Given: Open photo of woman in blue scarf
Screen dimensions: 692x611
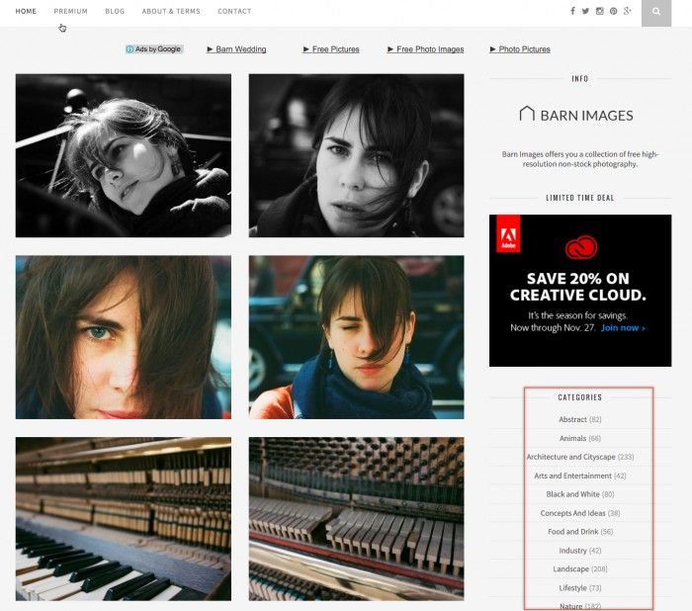Looking at the screenshot, I should click(x=356, y=337).
